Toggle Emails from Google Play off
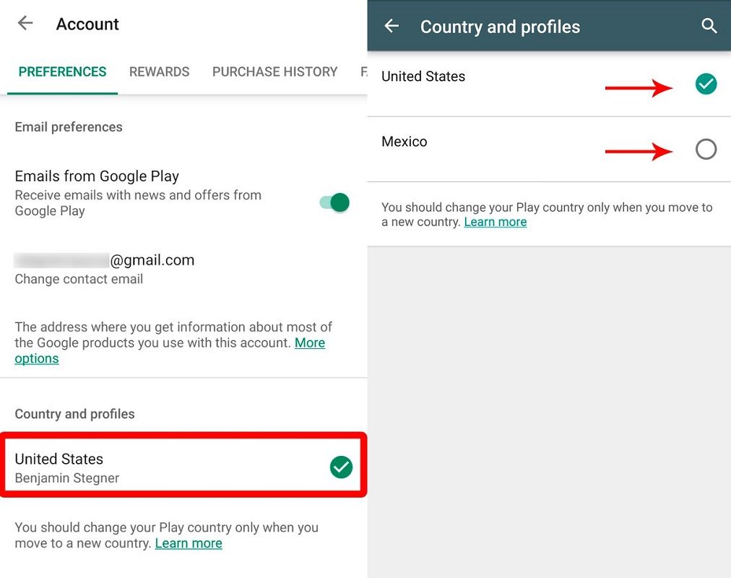Viewport: 731px width, 578px height. (x=332, y=203)
